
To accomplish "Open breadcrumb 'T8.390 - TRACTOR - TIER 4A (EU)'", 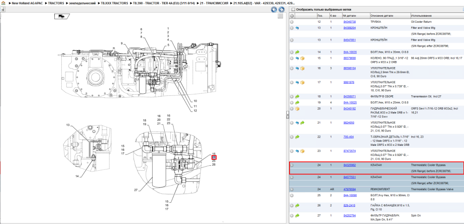I will pos(164,3).
